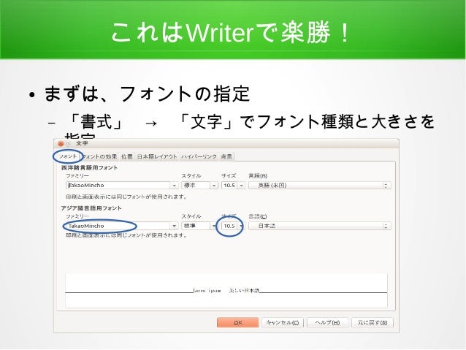Click the Asian font size 10.5 field
The width and height of the screenshot is (466, 350).
[229, 226]
